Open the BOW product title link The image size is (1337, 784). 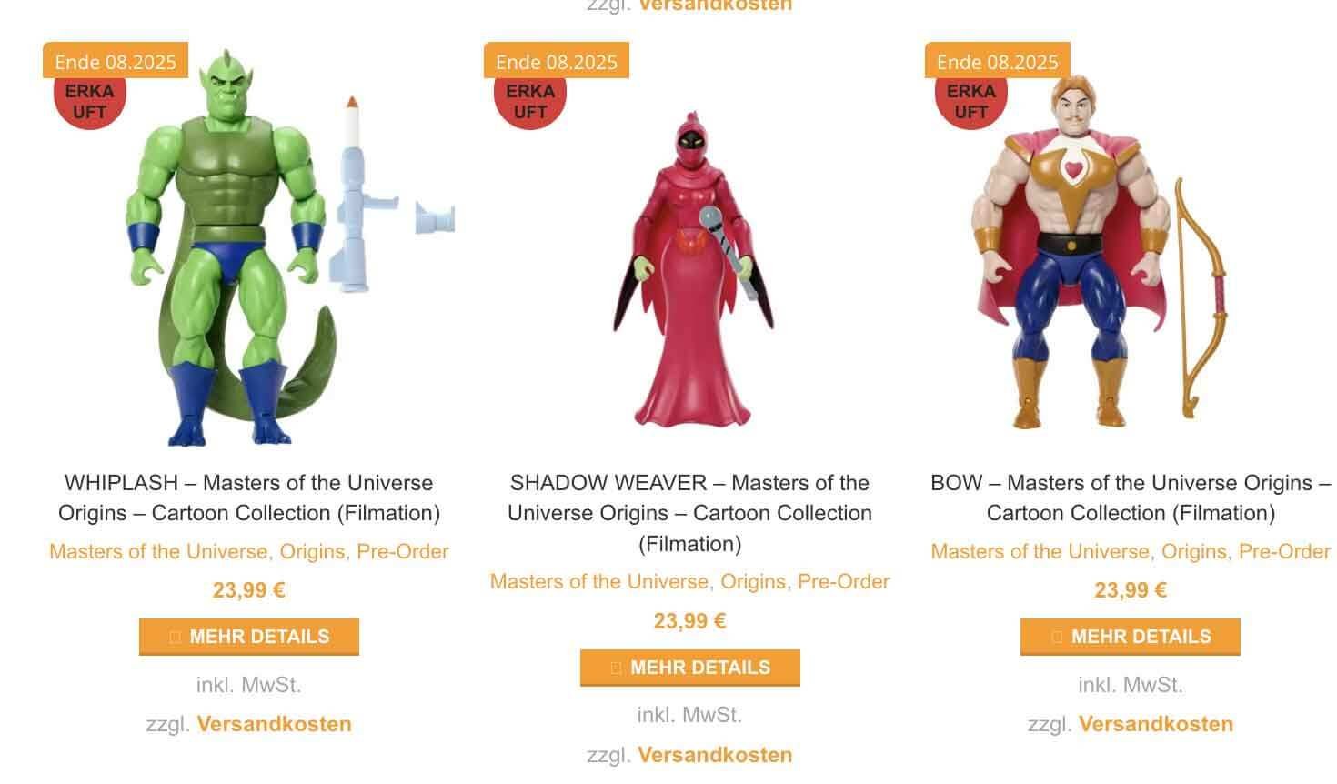[1131, 498]
